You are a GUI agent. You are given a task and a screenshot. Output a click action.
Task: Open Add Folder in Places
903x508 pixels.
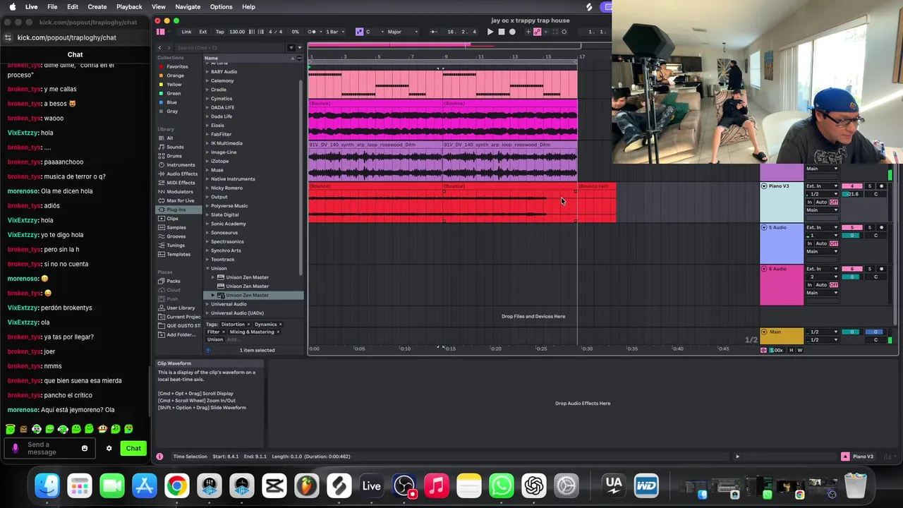pyautogui.click(x=181, y=334)
